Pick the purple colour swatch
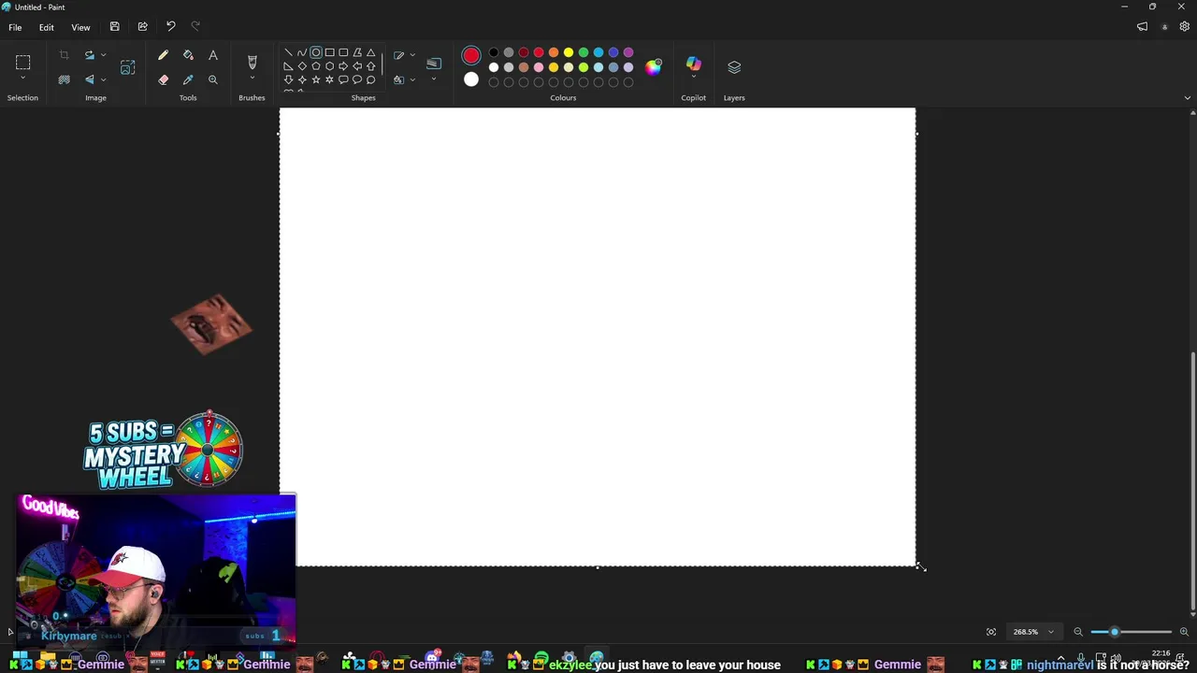 (628, 52)
